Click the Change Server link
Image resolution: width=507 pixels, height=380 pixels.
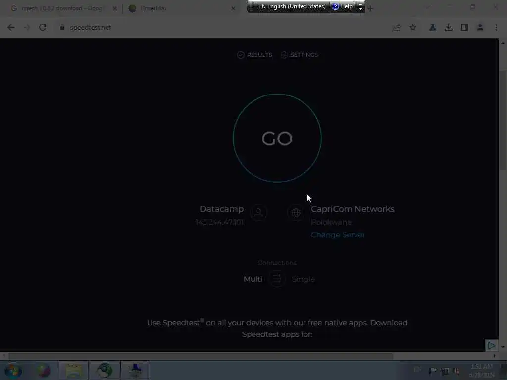click(x=338, y=235)
